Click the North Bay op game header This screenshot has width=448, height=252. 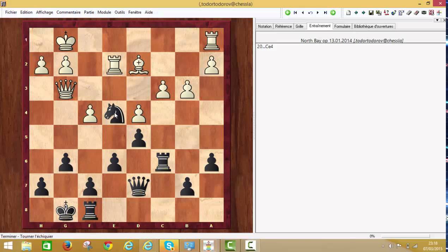coord(352,41)
